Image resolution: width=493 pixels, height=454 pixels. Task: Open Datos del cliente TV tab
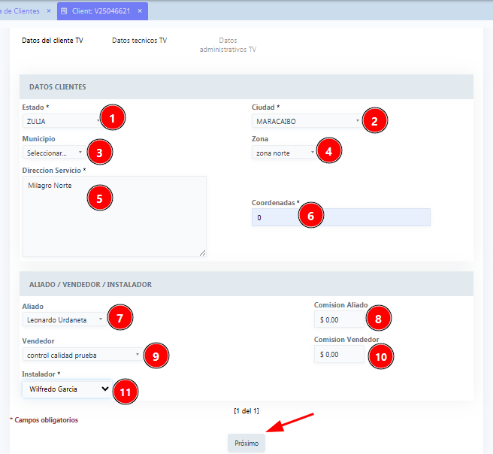click(x=53, y=41)
